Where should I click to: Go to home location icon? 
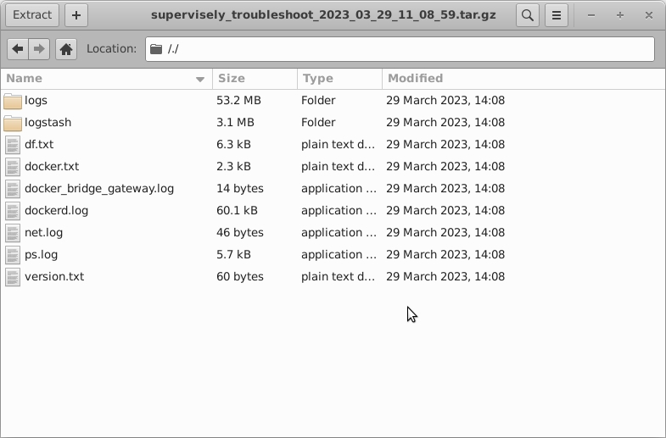tap(66, 49)
